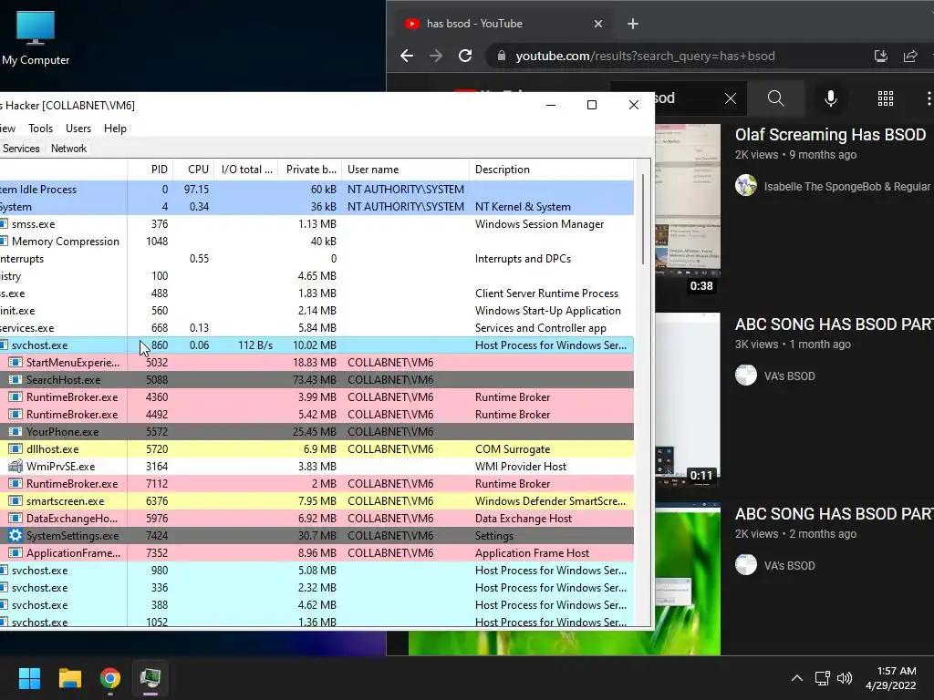
Task: Click the YouTube search magnifier button
Action: 775,98
